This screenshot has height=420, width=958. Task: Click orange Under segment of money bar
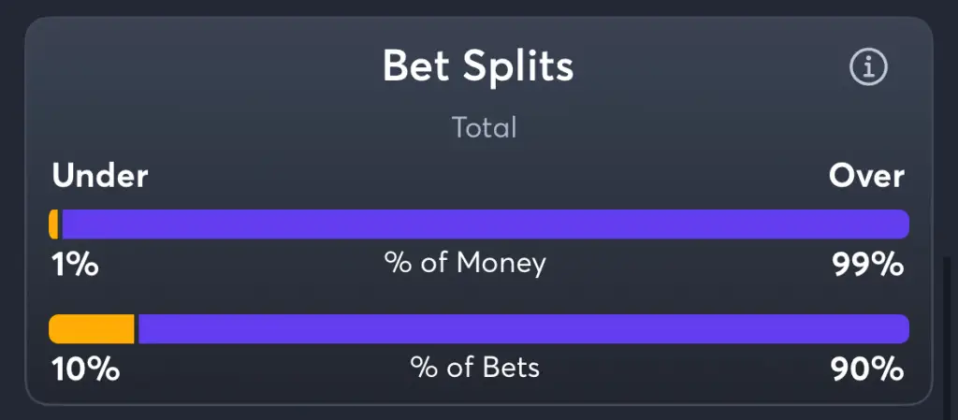[53, 224]
